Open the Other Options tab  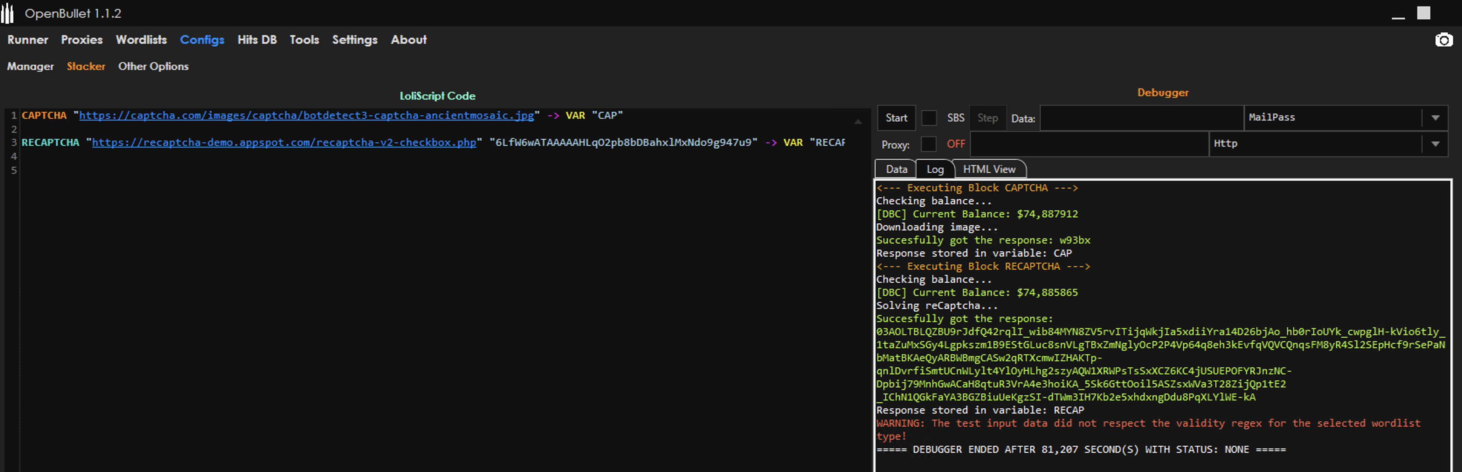click(x=152, y=66)
